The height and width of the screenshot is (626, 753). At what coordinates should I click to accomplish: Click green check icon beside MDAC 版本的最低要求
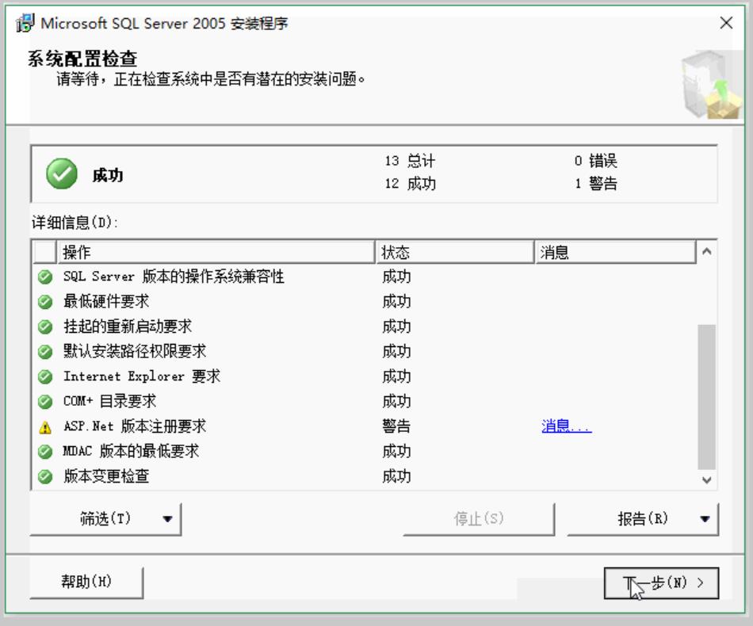click(45, 452)
